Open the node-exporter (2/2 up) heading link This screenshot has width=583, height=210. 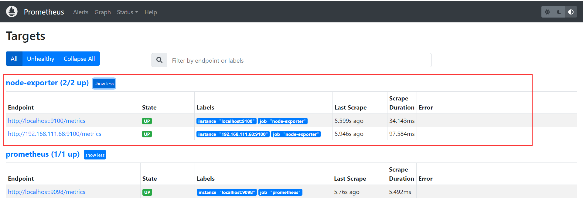click(47, 83)
